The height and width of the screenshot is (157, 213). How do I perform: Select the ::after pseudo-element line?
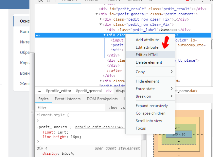[114, 71]
